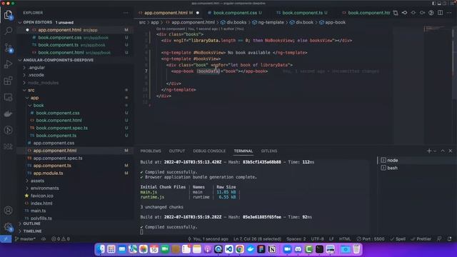Screen dimensions: 457x257
Task: Click the notifications bell in status bar
Action: click(450, 239)
